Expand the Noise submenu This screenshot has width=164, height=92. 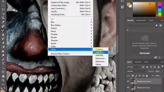point(70,31)
